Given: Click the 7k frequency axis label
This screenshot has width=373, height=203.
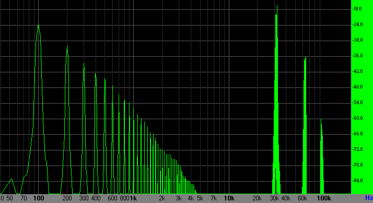Looking at the screenshot, I should pyautogui.click(x=214, y=198).
